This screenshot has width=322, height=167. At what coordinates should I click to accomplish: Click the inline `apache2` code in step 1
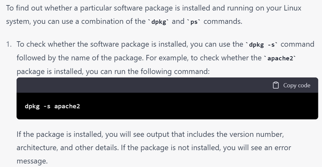click(280, 58)
